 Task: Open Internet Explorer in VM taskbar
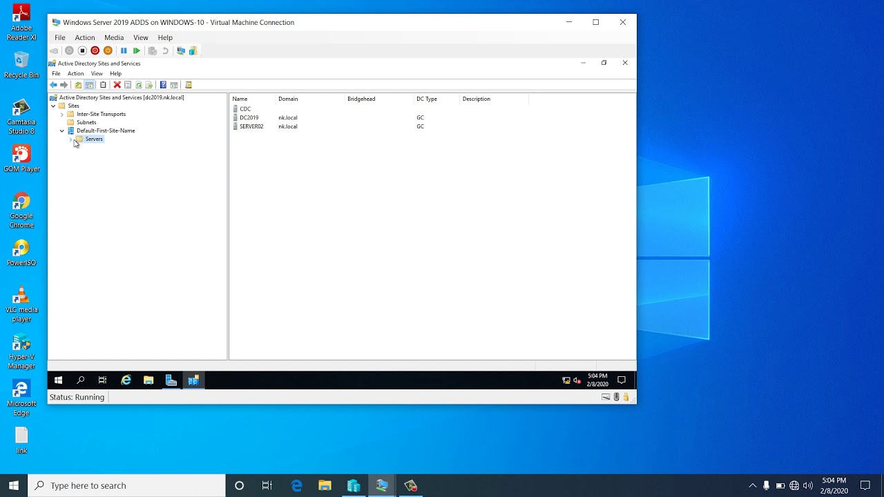[x=126, y=380]
